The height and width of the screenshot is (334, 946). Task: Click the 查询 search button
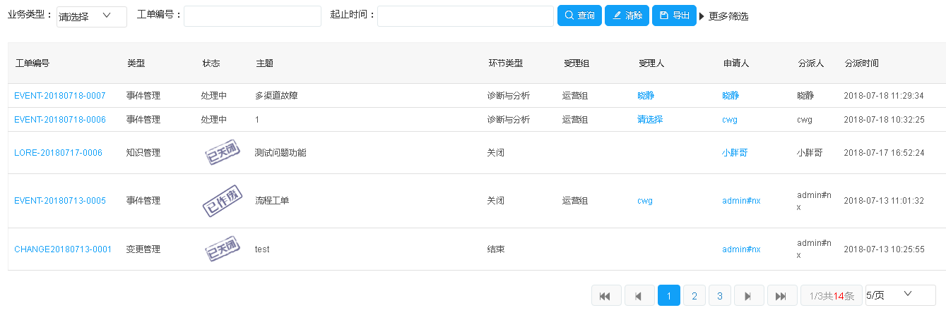(579, 16)
